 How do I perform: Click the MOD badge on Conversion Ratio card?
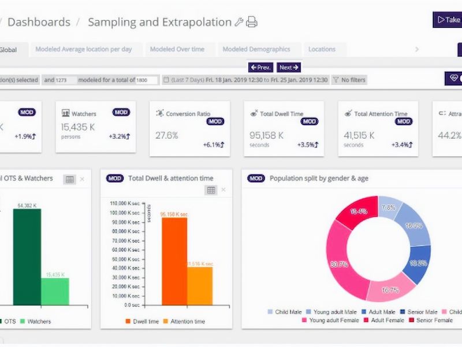pos(215,121)
